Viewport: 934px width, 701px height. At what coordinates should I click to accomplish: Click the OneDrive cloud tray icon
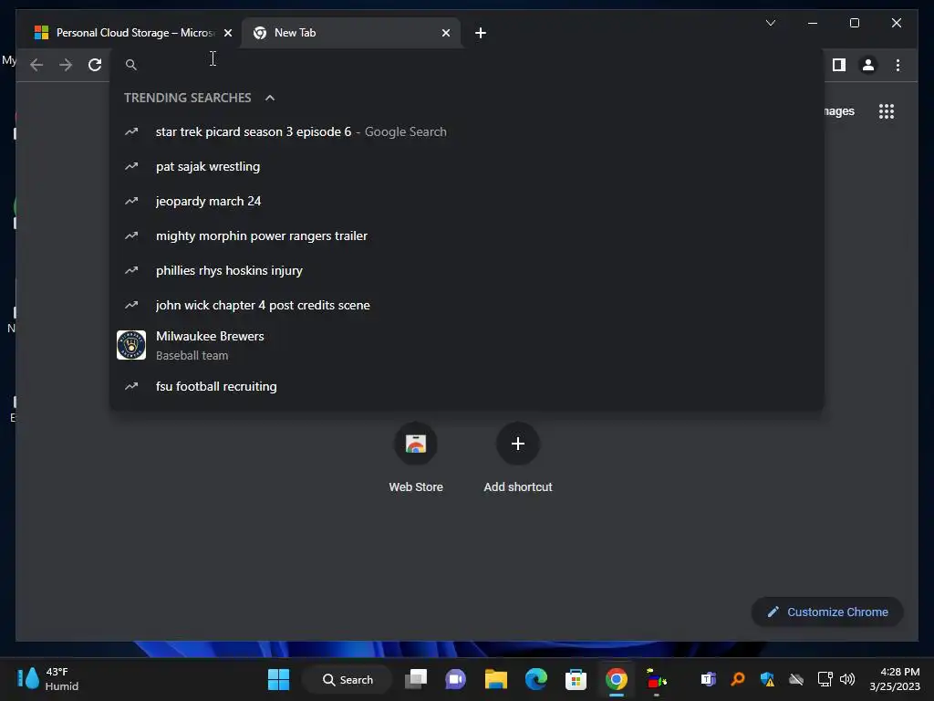795,679
